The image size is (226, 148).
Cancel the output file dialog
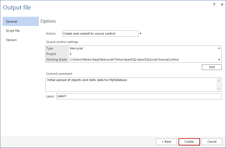(x=211, y=142)
